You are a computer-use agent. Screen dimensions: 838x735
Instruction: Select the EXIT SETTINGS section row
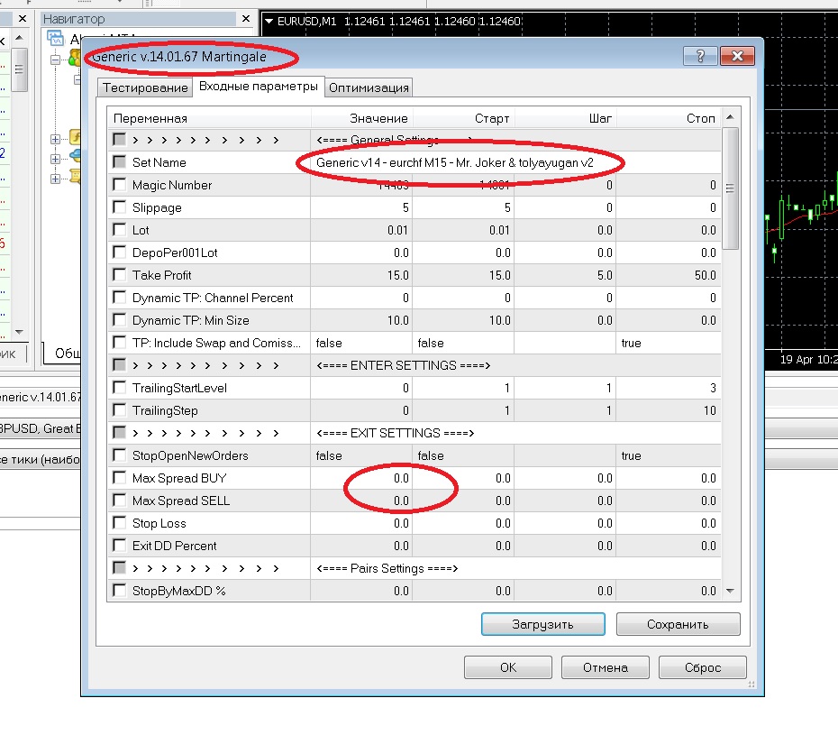[x=414, y=433]
